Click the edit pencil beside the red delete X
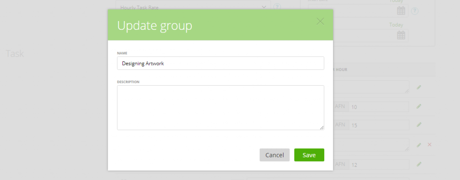This screenshot has height=180, width=460. pyautogui.click(x=419, y=145)
